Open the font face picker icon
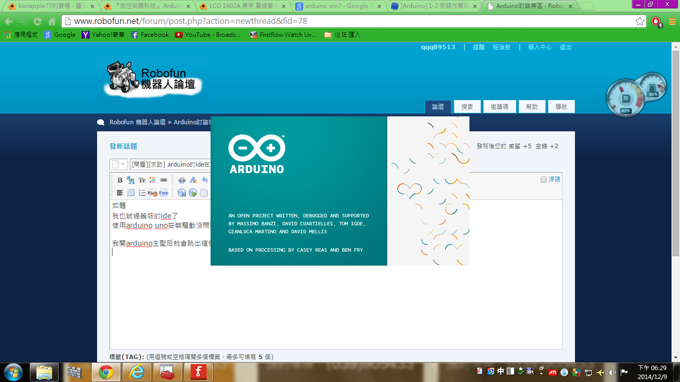Image resolution: width=680 pixels, height=382 pixels. (131, 180)
